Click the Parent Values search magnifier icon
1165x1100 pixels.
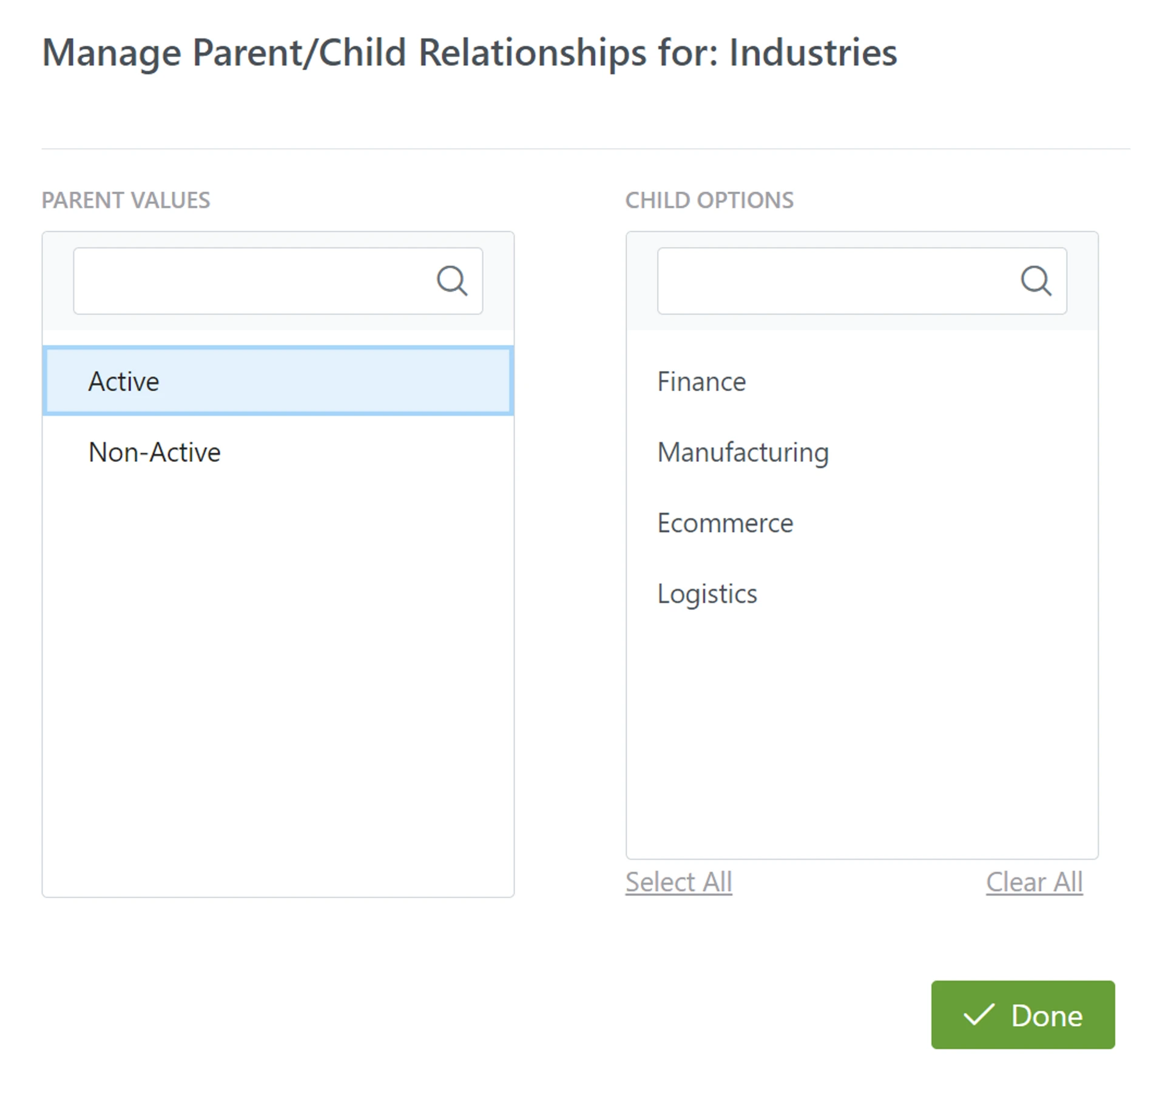click(x=452, y=280)
